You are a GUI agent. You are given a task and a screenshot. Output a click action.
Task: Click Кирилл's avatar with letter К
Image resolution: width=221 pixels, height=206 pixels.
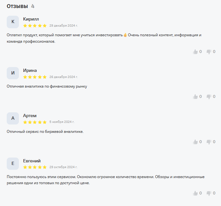click(13, 22)
